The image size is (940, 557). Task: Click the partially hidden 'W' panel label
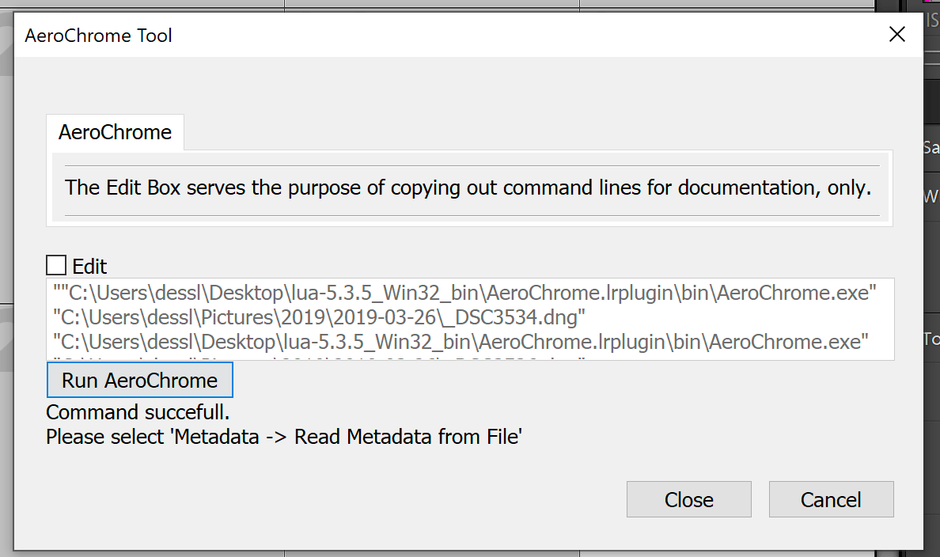click(931, 196)
